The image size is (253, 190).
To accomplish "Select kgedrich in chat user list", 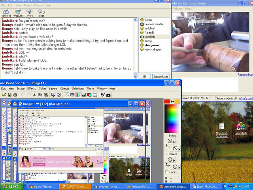I will pos(149,37).
